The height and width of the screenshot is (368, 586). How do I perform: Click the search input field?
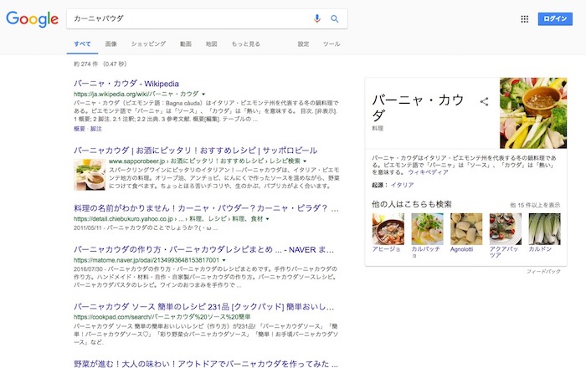[x=188, y=18]
